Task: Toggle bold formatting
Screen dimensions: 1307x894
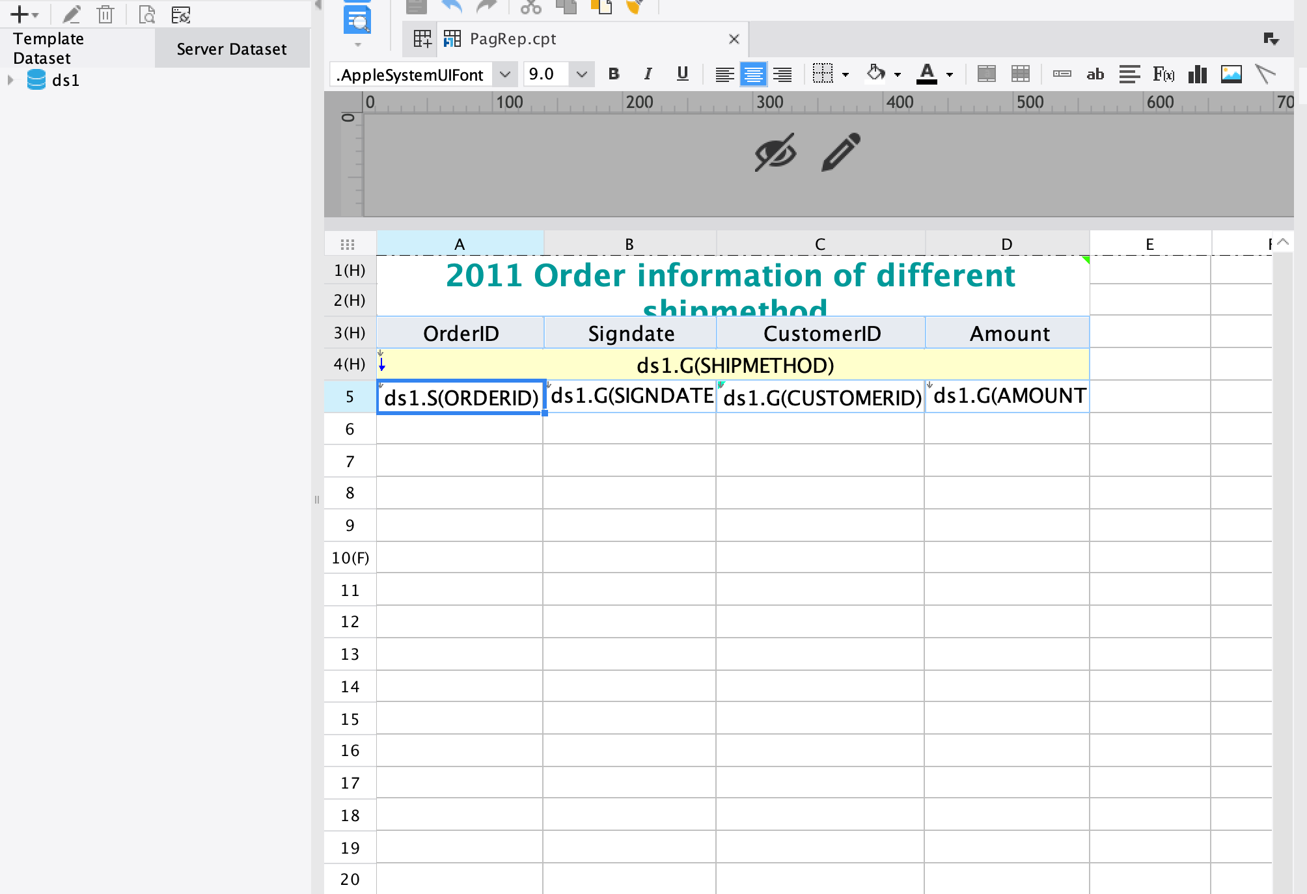Action: [613, 74]
